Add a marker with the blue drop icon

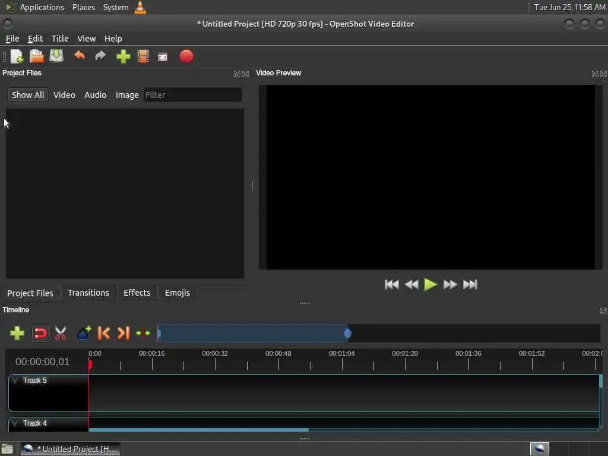coord(83,333)
